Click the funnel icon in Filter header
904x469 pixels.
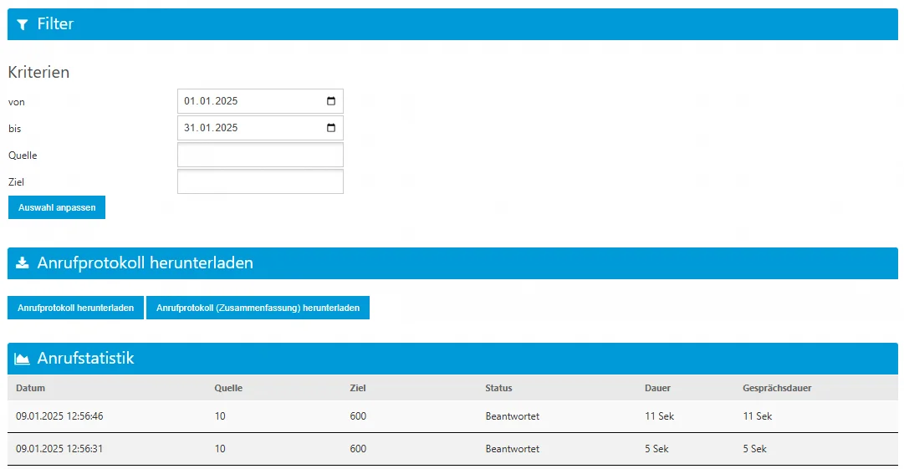pyautogui.click(x=23, y=24)
